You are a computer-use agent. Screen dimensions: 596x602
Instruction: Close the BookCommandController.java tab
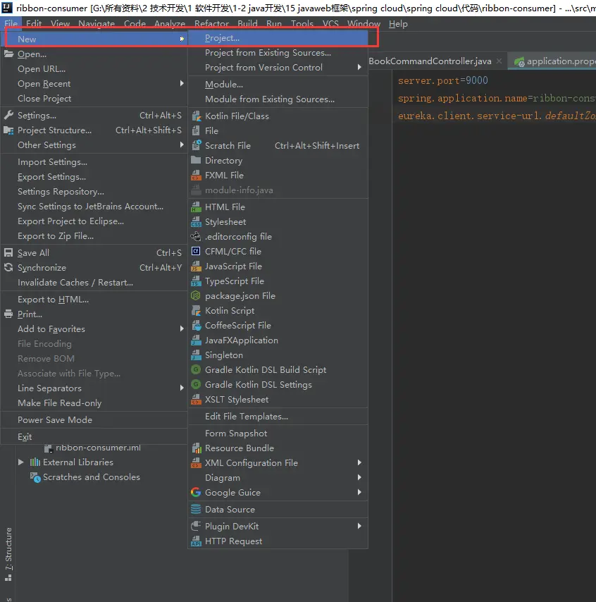point(499,61)
